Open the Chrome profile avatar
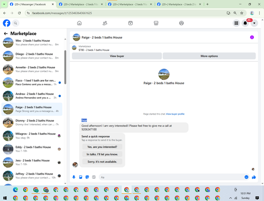The height and width of the screenshot is (201, 264). tap(252, 13)
